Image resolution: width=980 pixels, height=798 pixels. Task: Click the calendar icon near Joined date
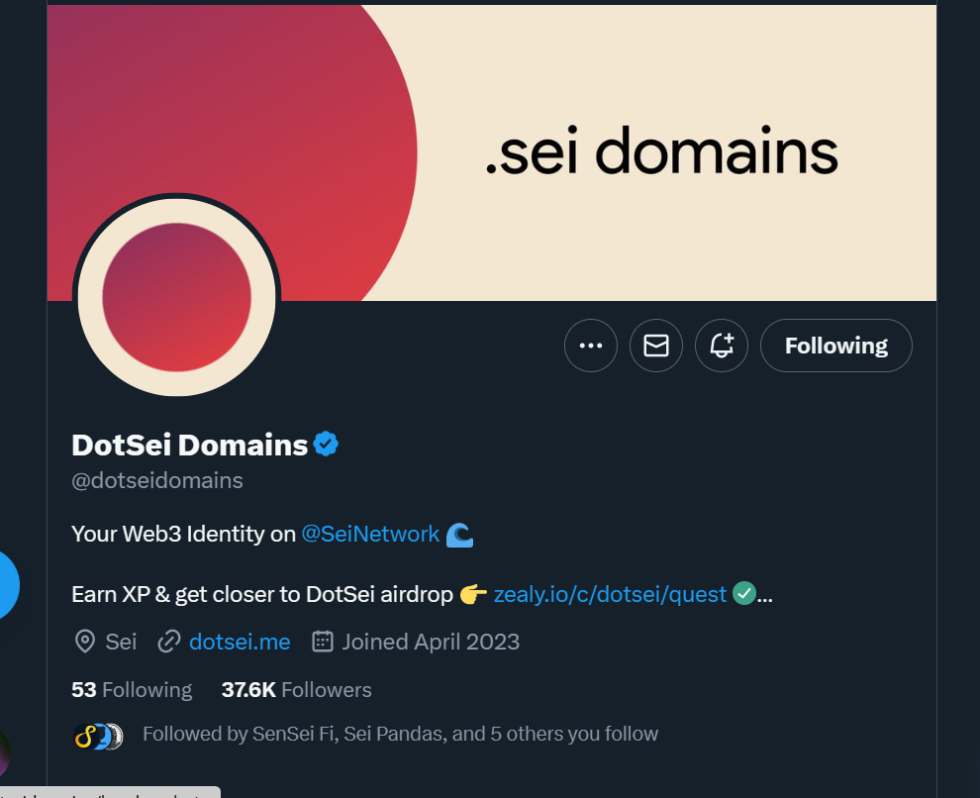323,642
